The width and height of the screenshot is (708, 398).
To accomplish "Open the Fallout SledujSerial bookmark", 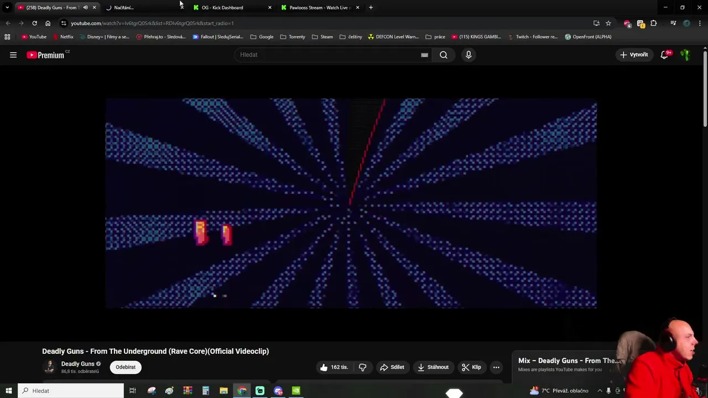I will [218, 37].
